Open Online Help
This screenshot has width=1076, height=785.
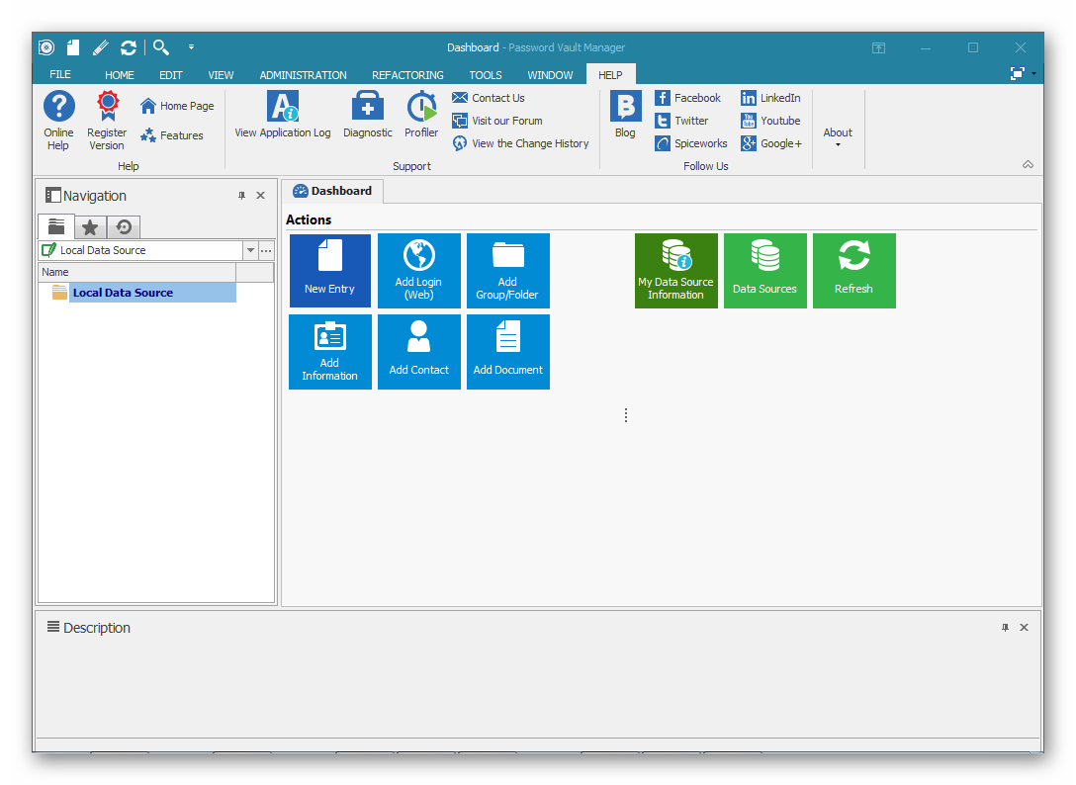[x=59, y=121]
